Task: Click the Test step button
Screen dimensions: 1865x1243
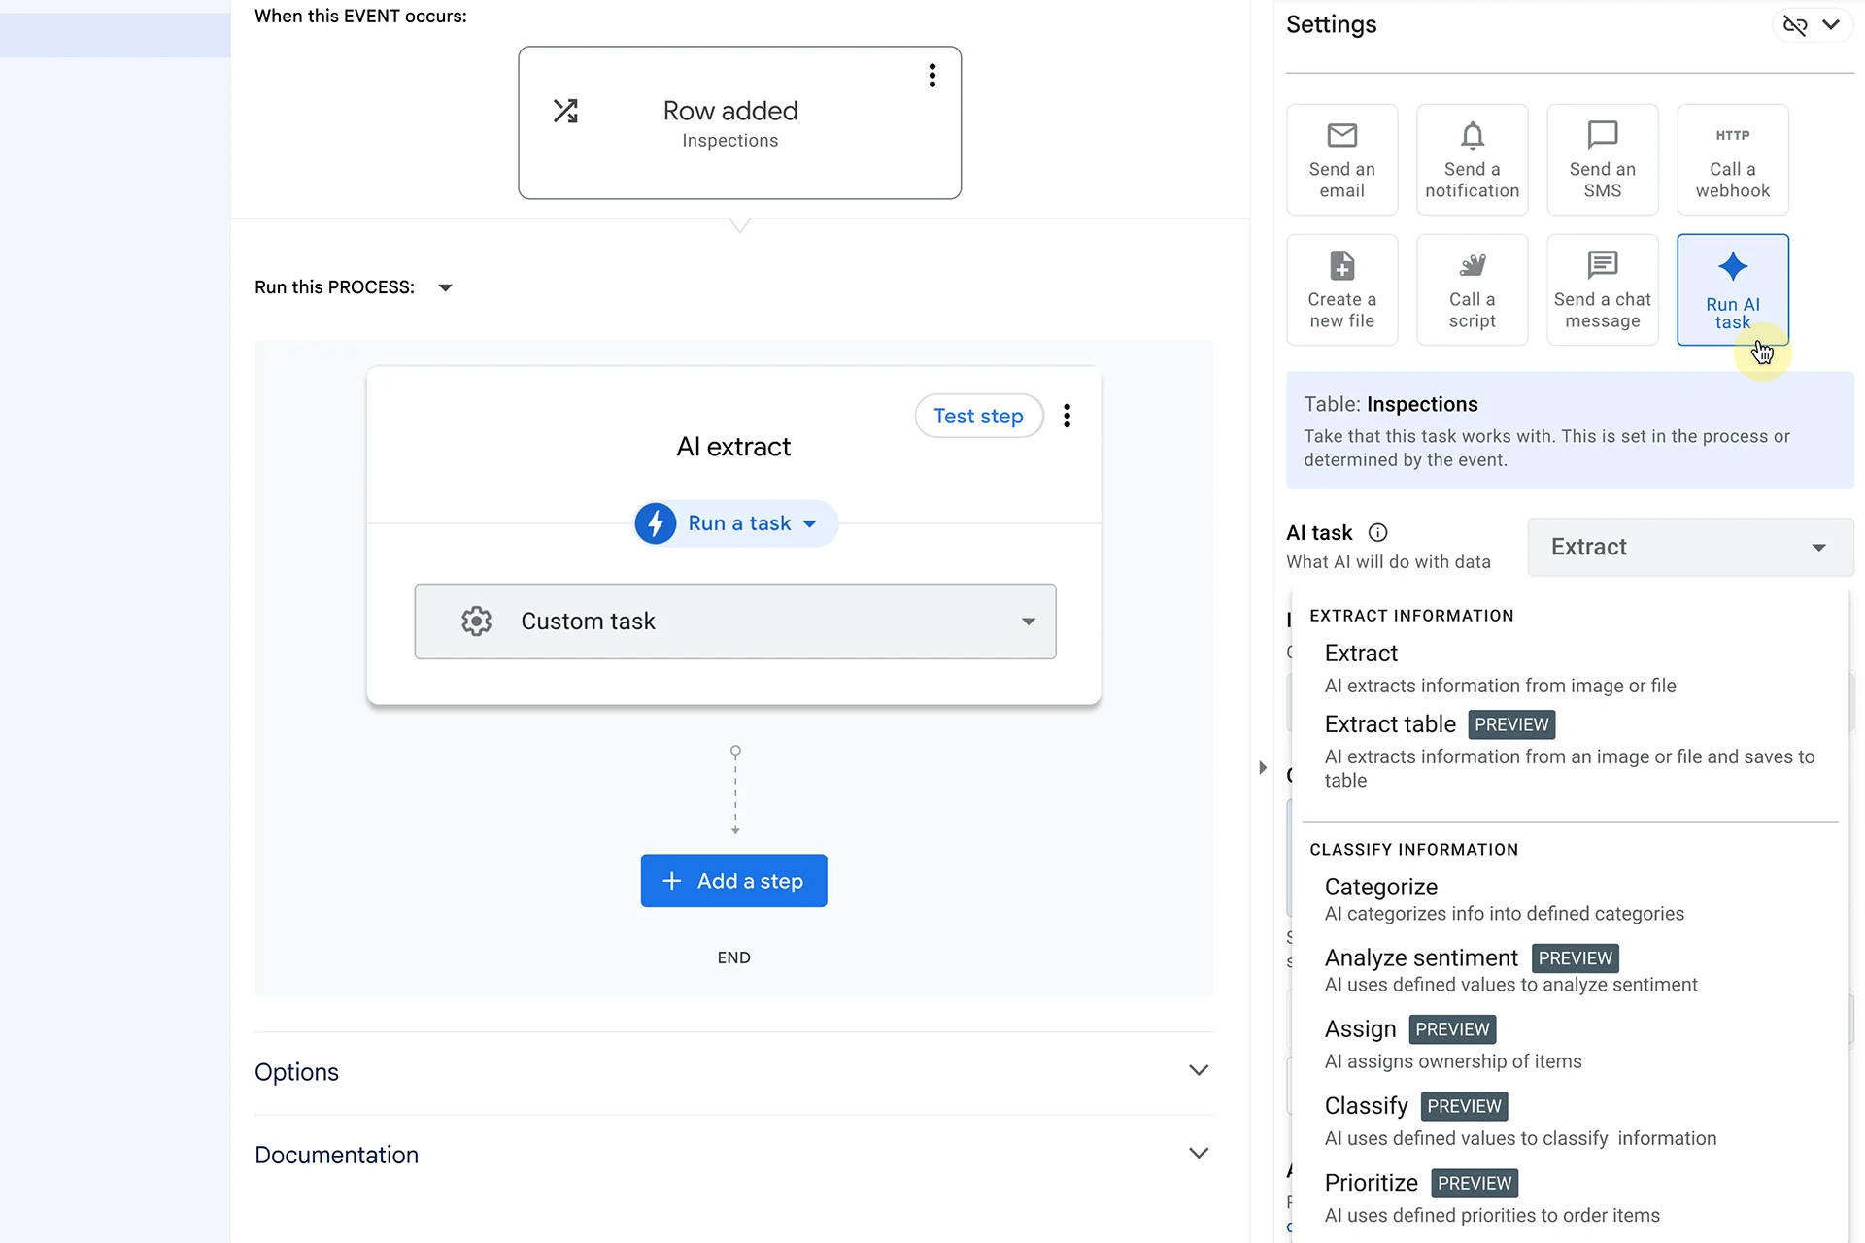Action: [978, 416]
